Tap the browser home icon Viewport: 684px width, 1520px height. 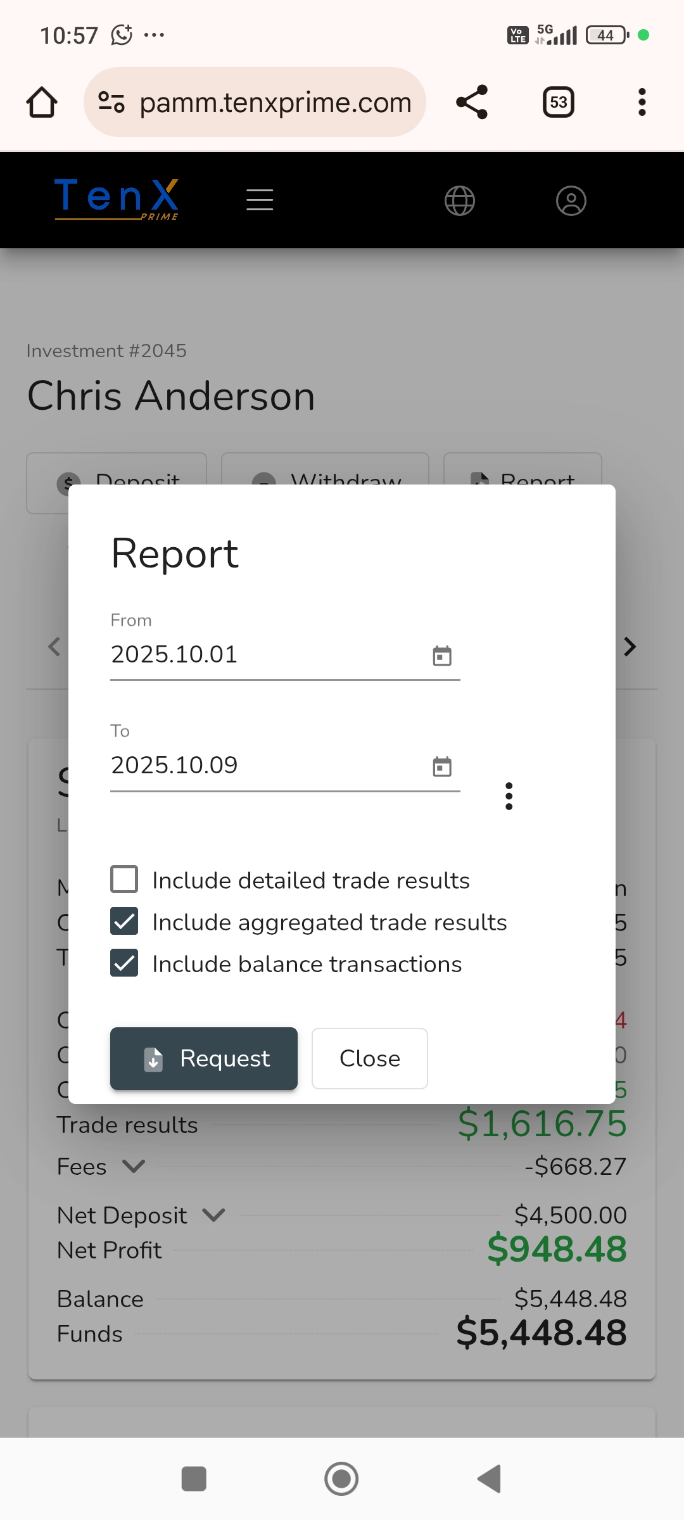tap(42, 103)
